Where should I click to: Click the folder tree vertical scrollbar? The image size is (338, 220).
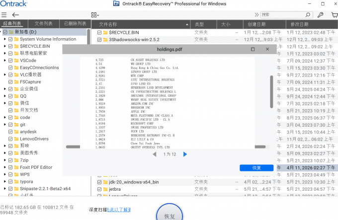88,37
